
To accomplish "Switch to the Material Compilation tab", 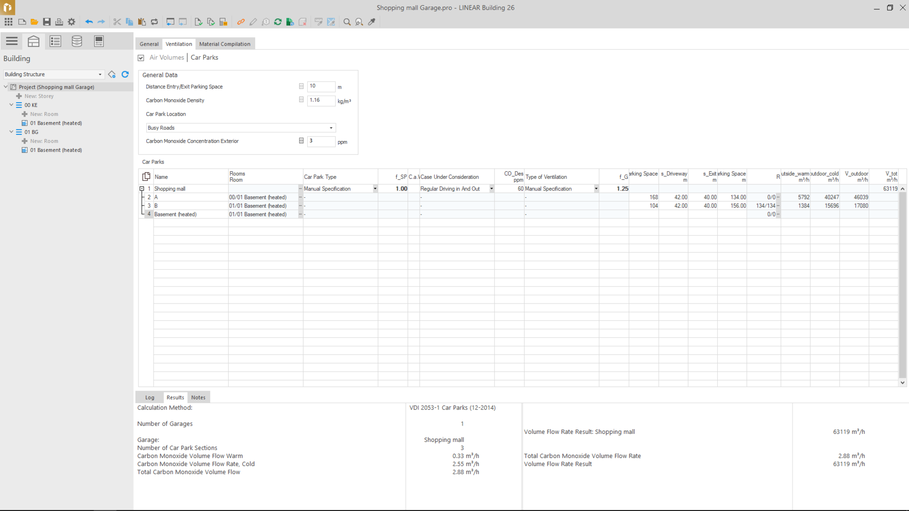I will pyautogui.click(x=224, y=44).
